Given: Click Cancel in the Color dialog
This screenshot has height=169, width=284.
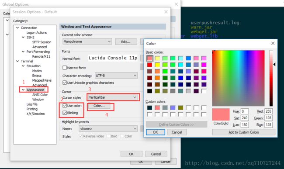Looking at the screenshot, I should coord(177,132).
